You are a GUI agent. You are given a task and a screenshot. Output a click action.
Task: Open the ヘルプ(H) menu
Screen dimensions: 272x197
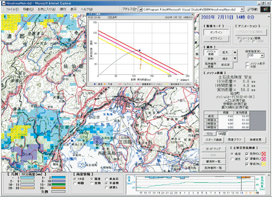point(87,9)
